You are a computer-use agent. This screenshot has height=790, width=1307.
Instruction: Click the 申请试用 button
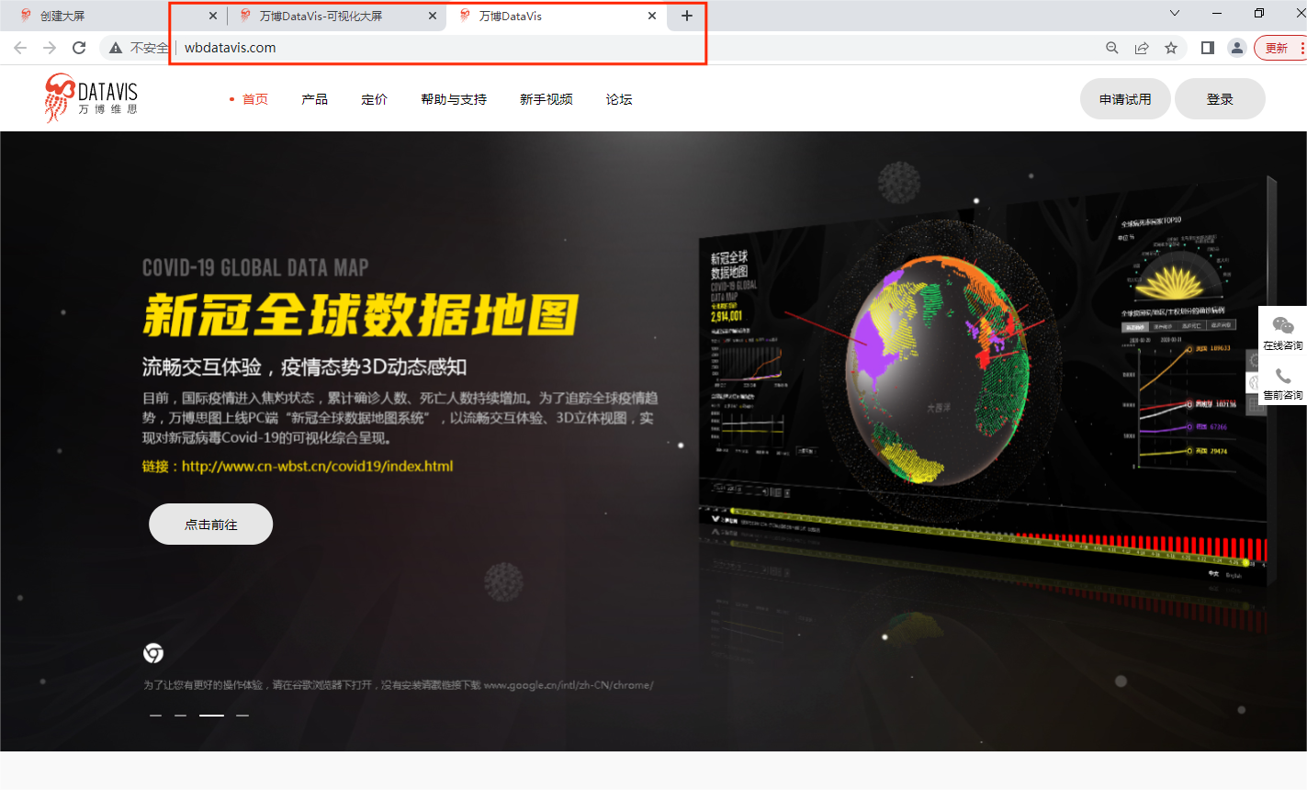tap(1125, 98)
